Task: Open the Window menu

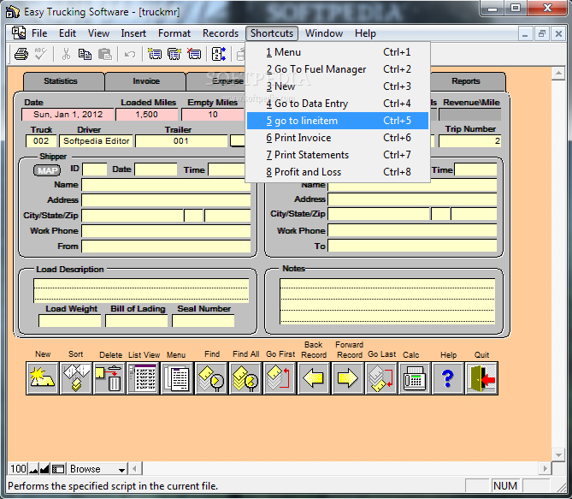Action: pos(324,33)
